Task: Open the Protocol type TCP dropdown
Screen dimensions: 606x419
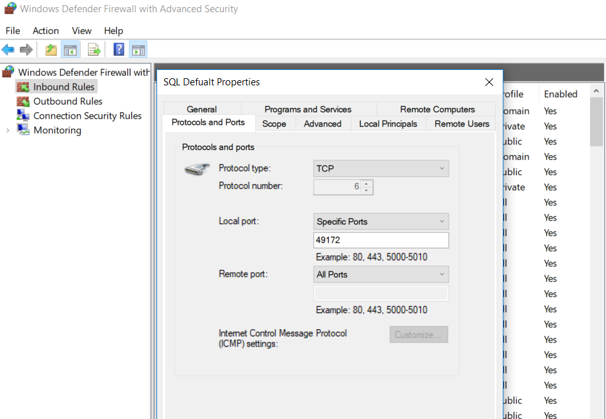Action: [381, 169]
